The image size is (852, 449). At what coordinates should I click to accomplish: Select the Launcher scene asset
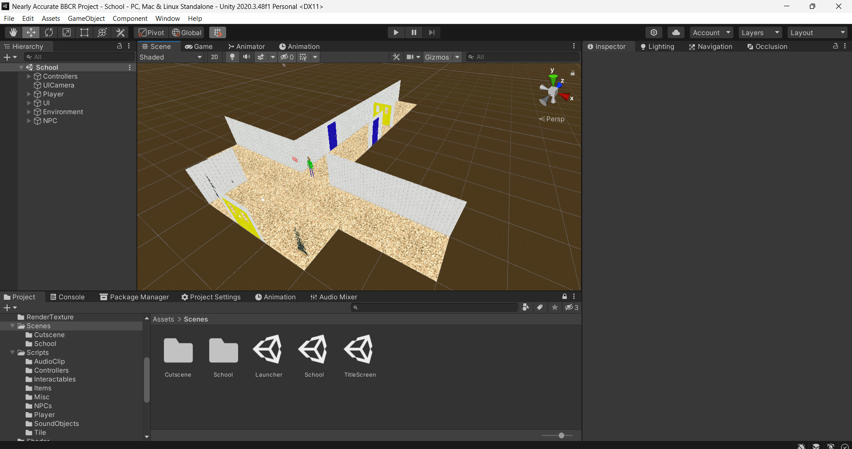(x=269, y=356)
